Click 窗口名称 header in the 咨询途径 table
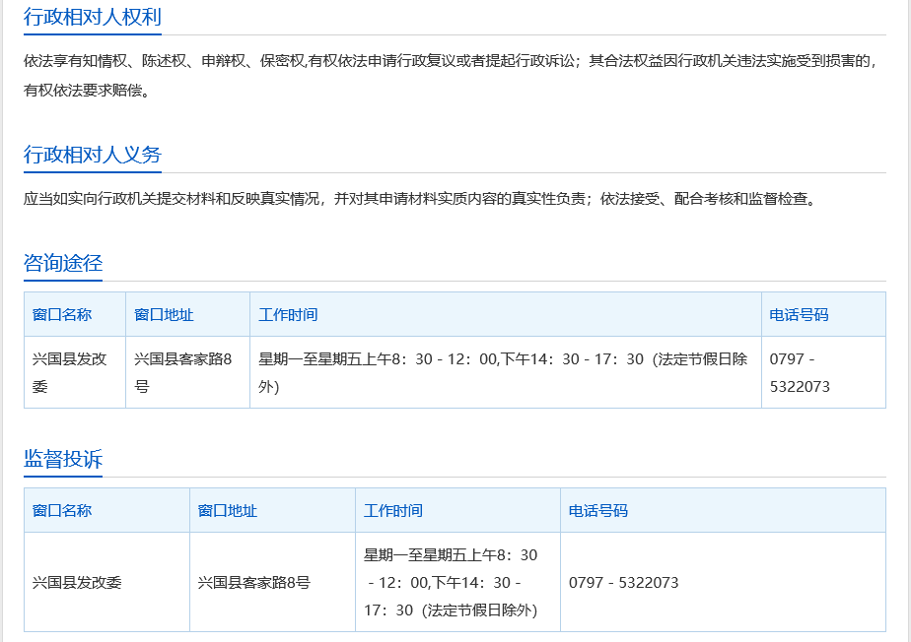Screen dimensions: 911x642 [62, 314]
